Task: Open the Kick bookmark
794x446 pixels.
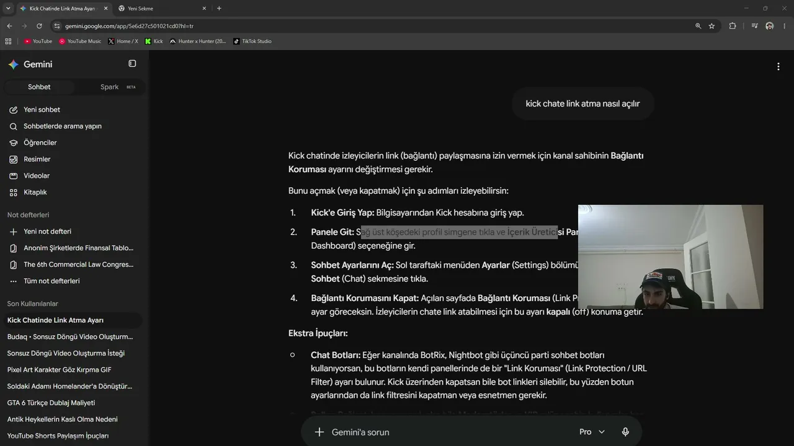Action: click(154, 42)
